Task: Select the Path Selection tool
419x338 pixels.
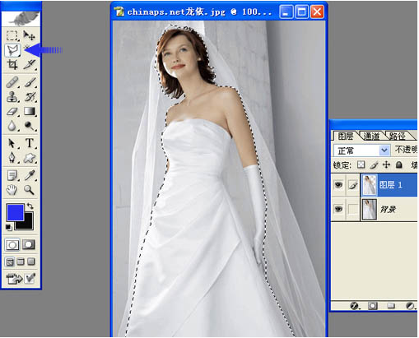Action: click(x=12, y=143)
